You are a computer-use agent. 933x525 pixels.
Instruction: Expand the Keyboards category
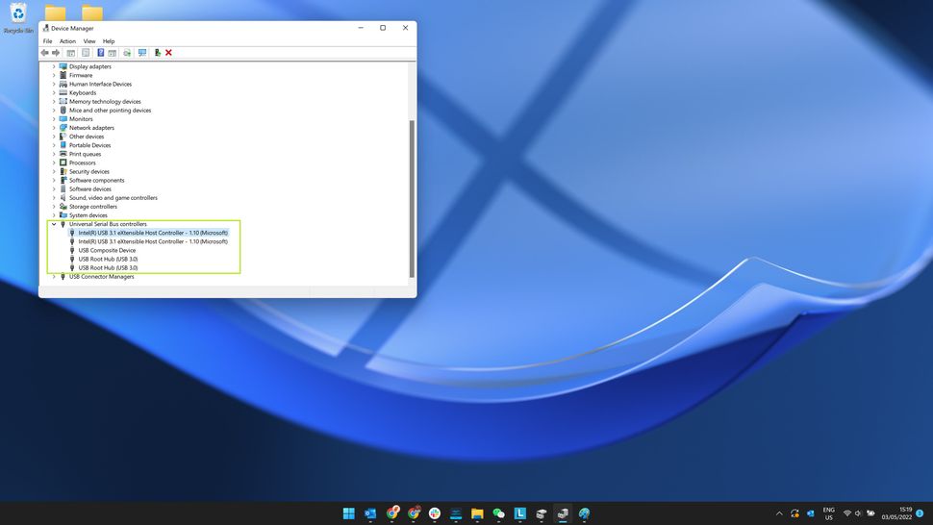(x=54, y=92)
